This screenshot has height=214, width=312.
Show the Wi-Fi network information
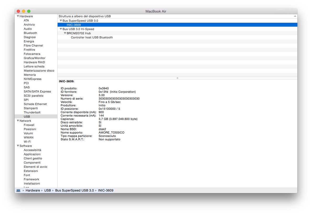tap(27, 142)
